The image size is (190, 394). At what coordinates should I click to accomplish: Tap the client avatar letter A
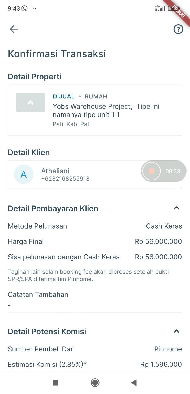click(x=24, y=174)
